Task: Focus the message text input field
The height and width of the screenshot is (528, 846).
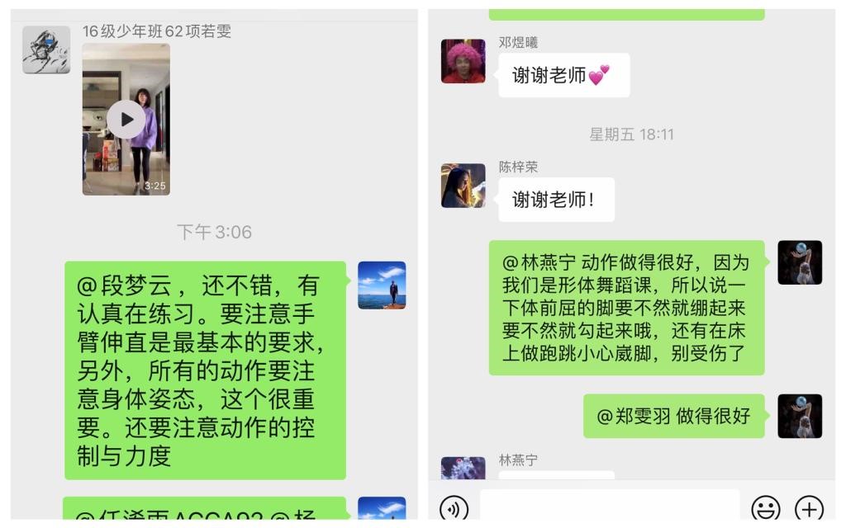Action: (x=609, y=506)
